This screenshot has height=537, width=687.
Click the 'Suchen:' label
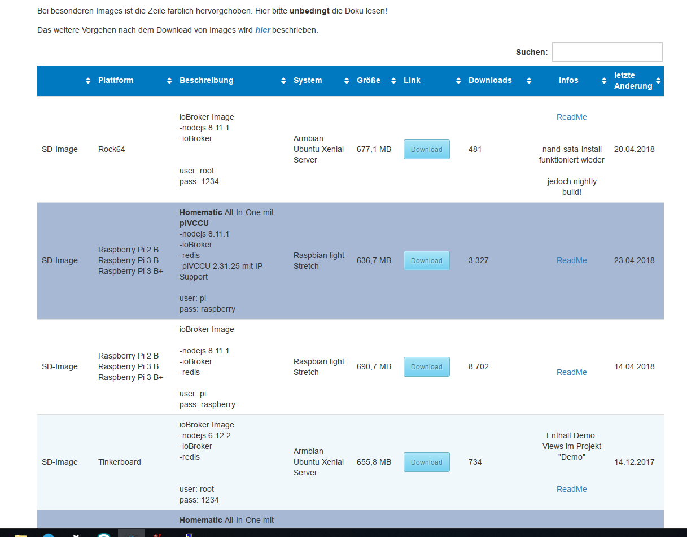point(532,52)
